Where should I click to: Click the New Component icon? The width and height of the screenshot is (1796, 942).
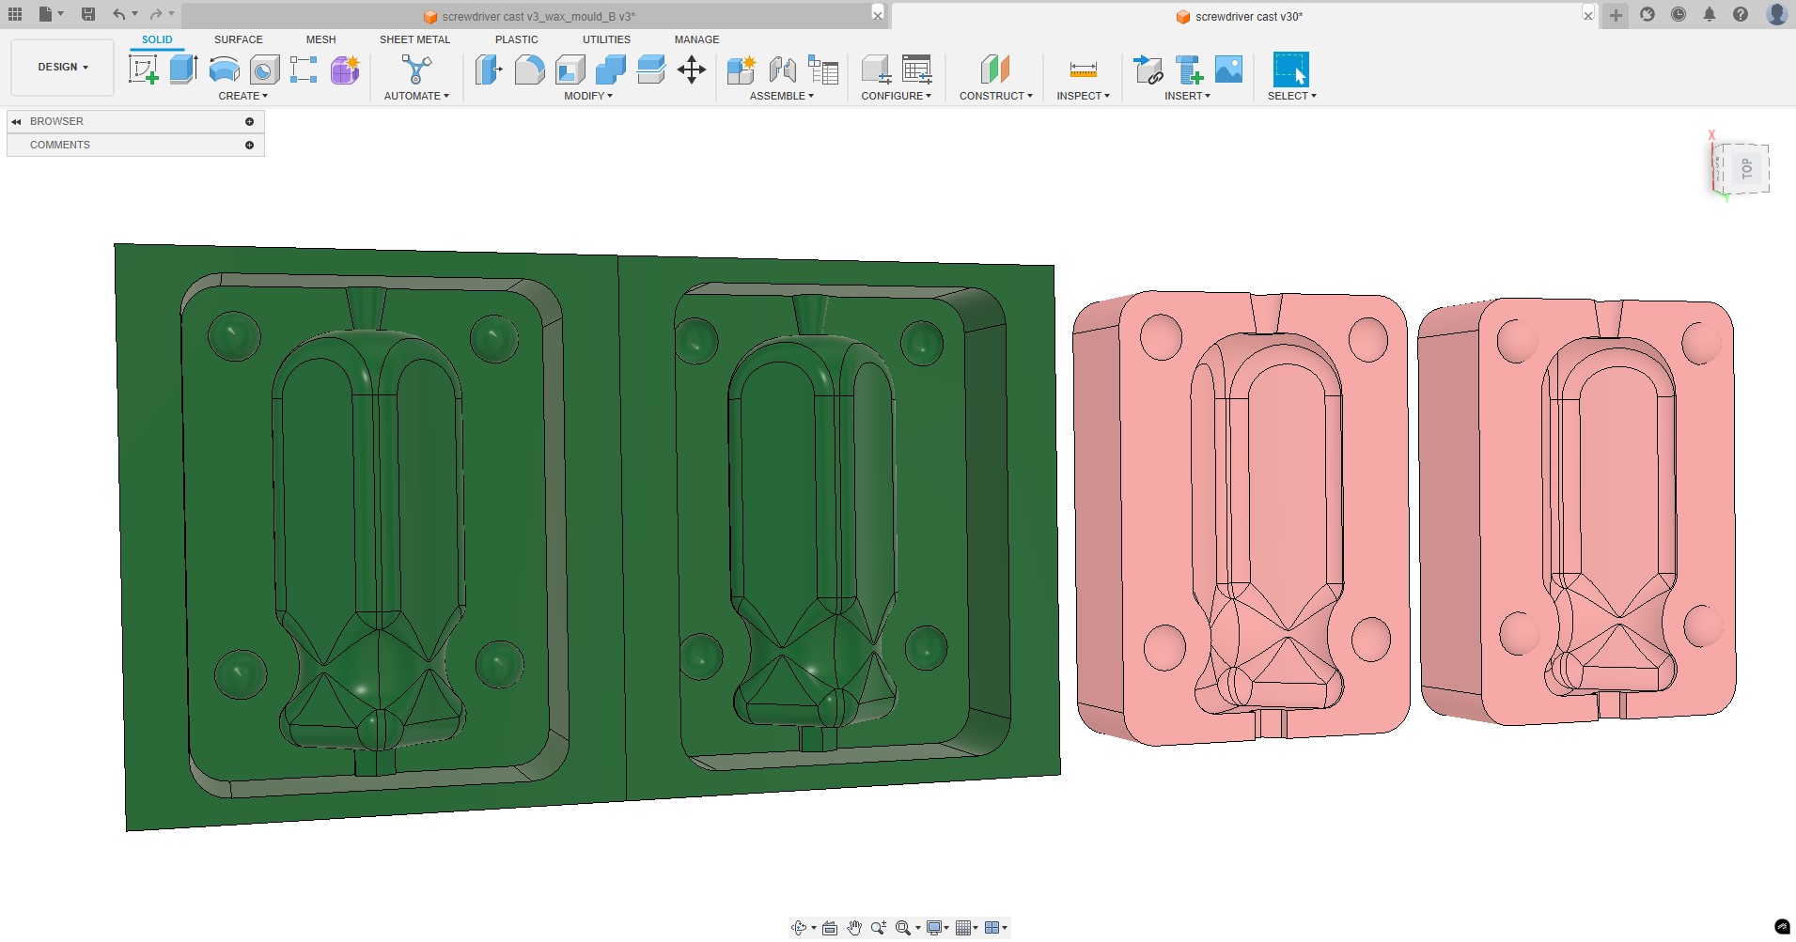point(741,69)
